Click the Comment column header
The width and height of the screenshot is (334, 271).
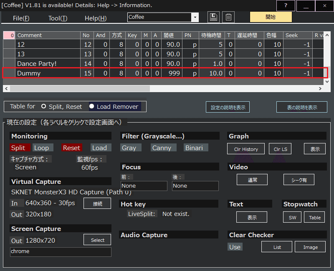pos(48,35)
